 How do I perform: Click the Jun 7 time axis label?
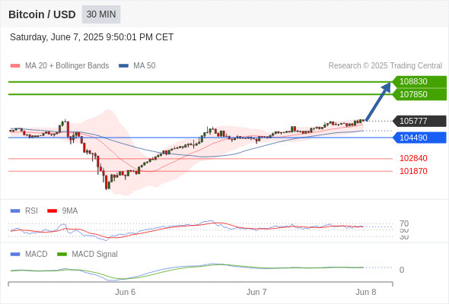pyautogui.click(x=256, y=292)
